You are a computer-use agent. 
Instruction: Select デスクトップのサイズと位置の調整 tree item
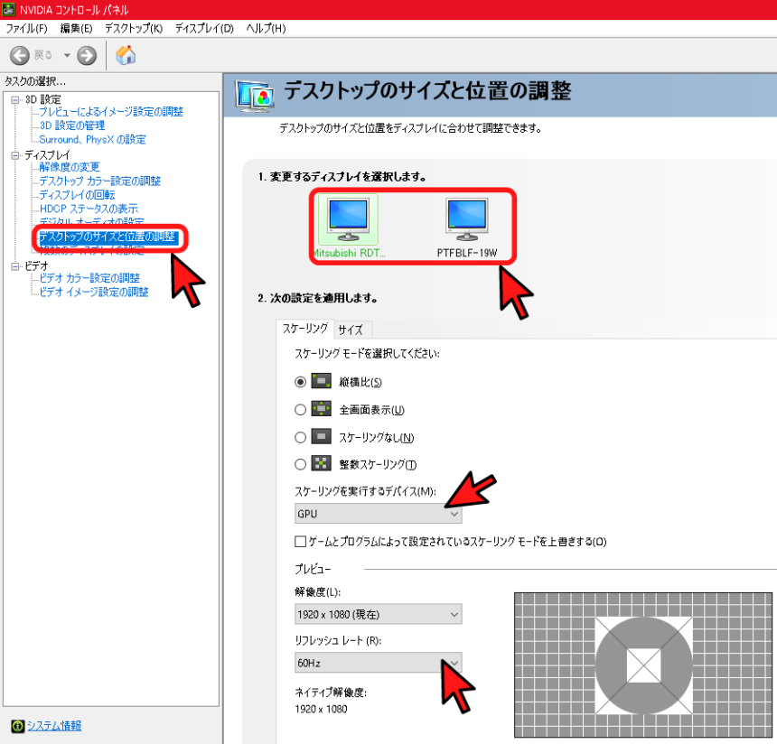click(x=108, y=237)
